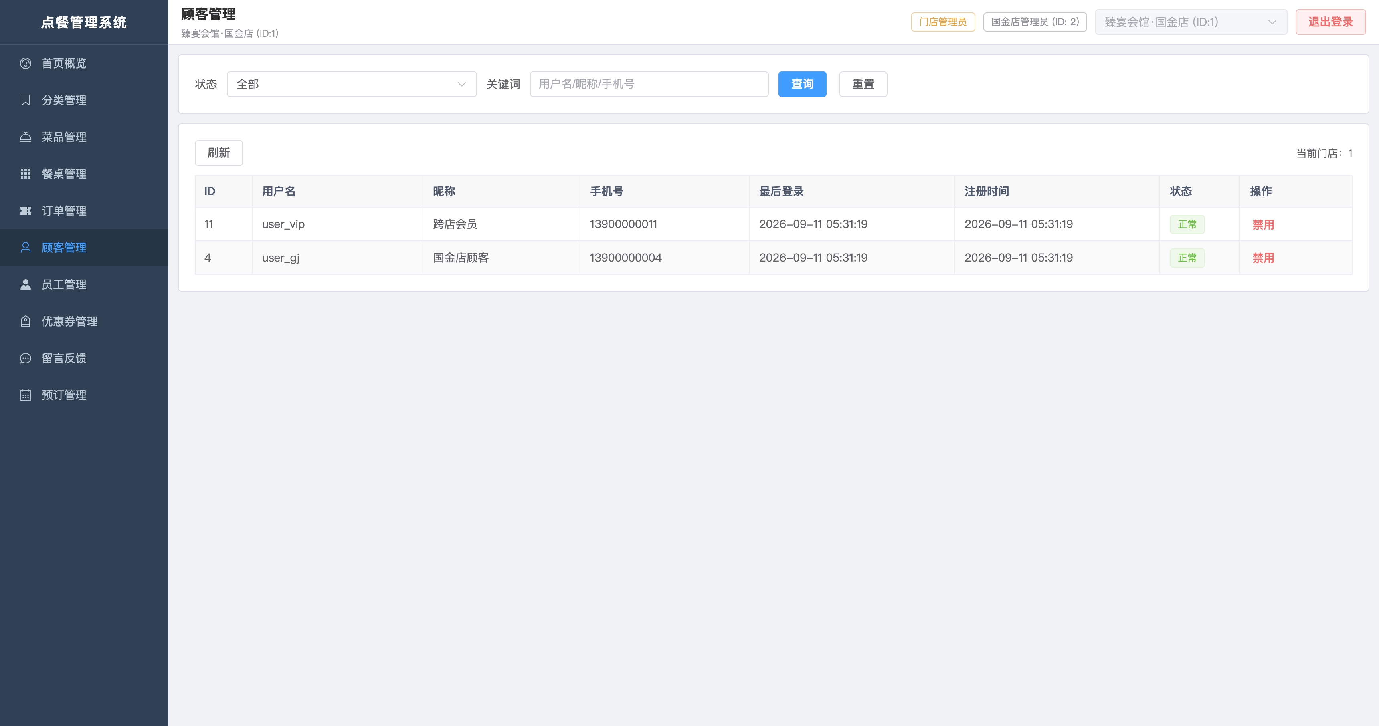Click the bookmark icon beside 分类管理
This screenshot has width=1379, height=726.
[x=25, y=100]
